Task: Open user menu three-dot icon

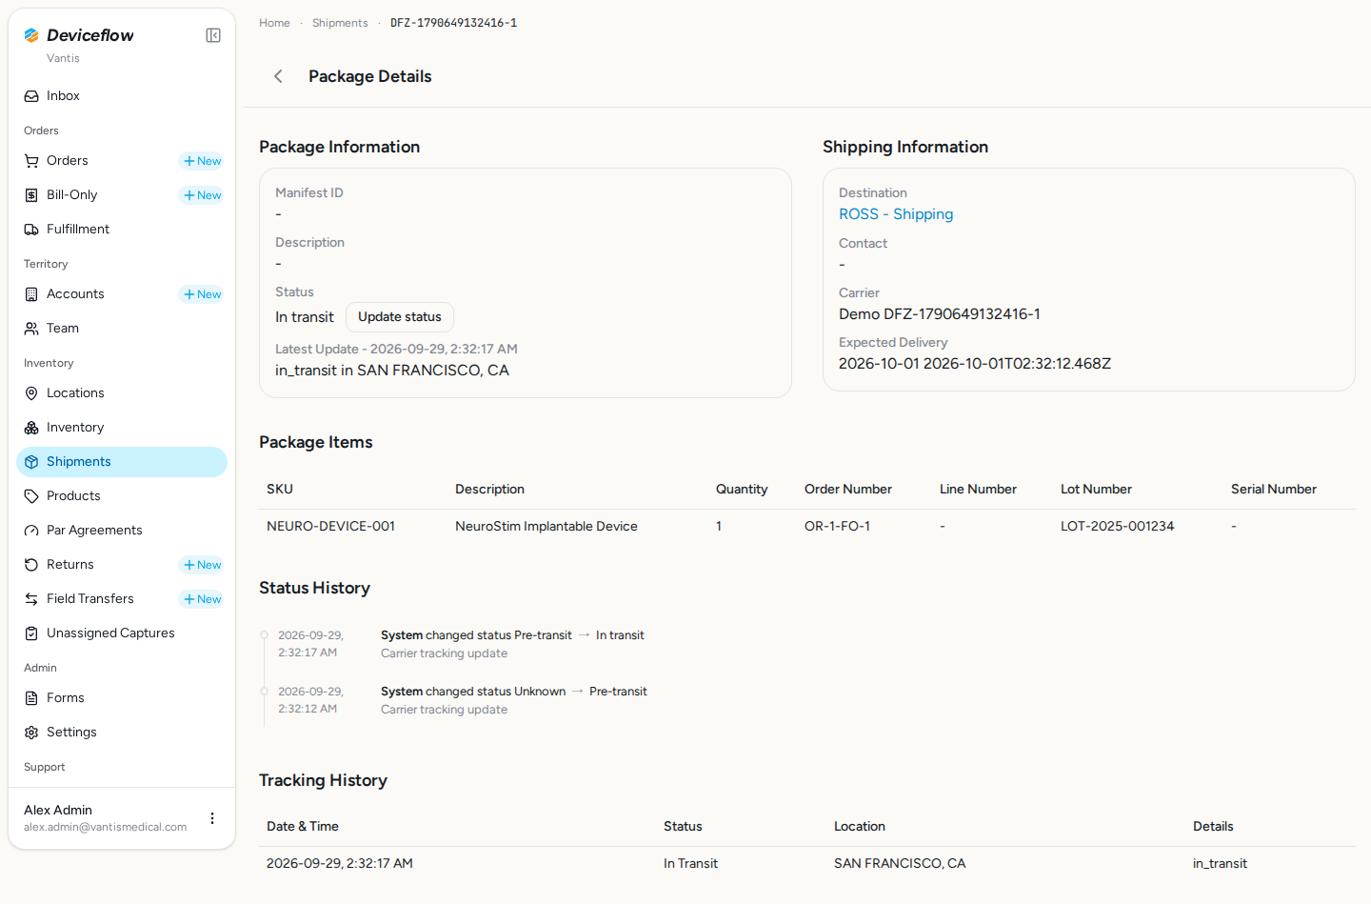Action: click(212, 818)
